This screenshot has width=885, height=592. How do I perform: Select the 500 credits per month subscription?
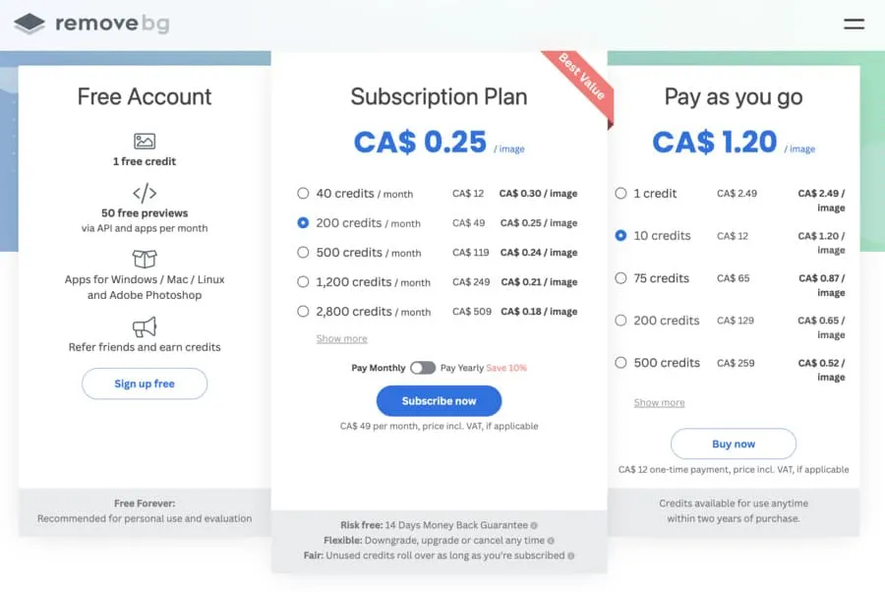click(x=303, y=253)
